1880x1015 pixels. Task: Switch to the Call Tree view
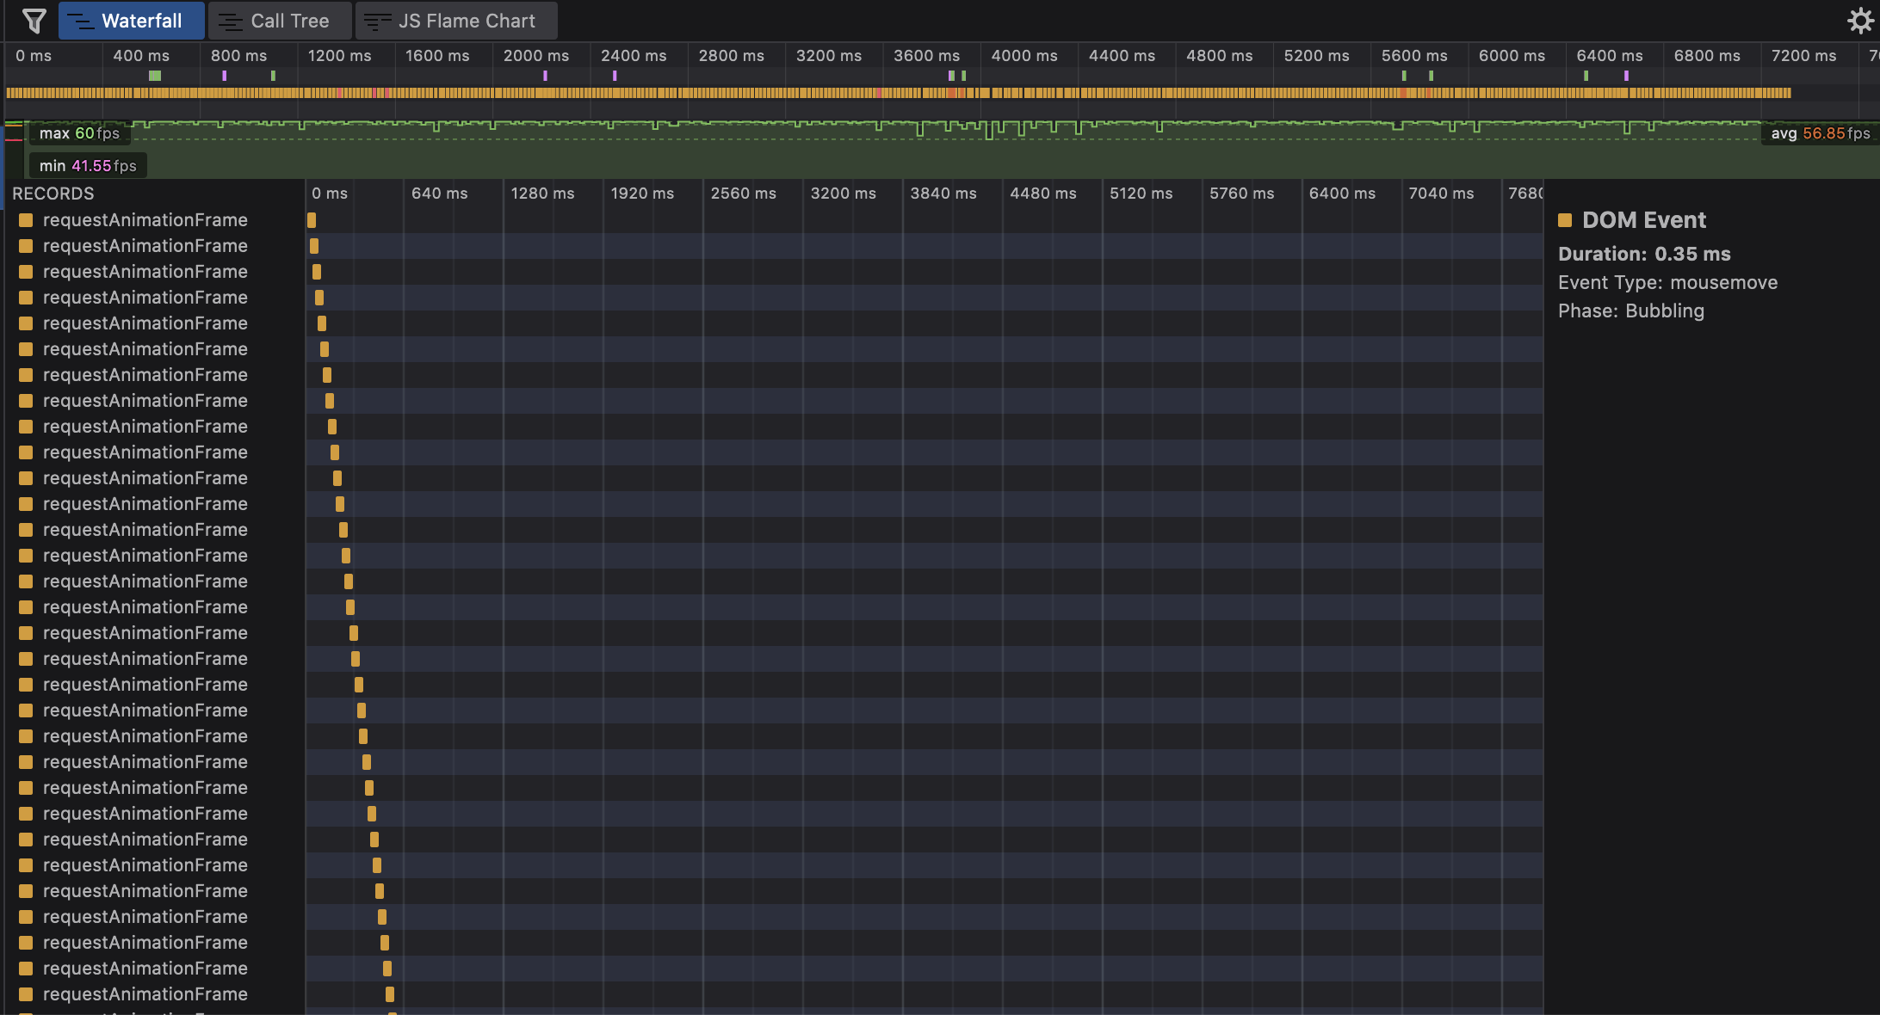289,21
